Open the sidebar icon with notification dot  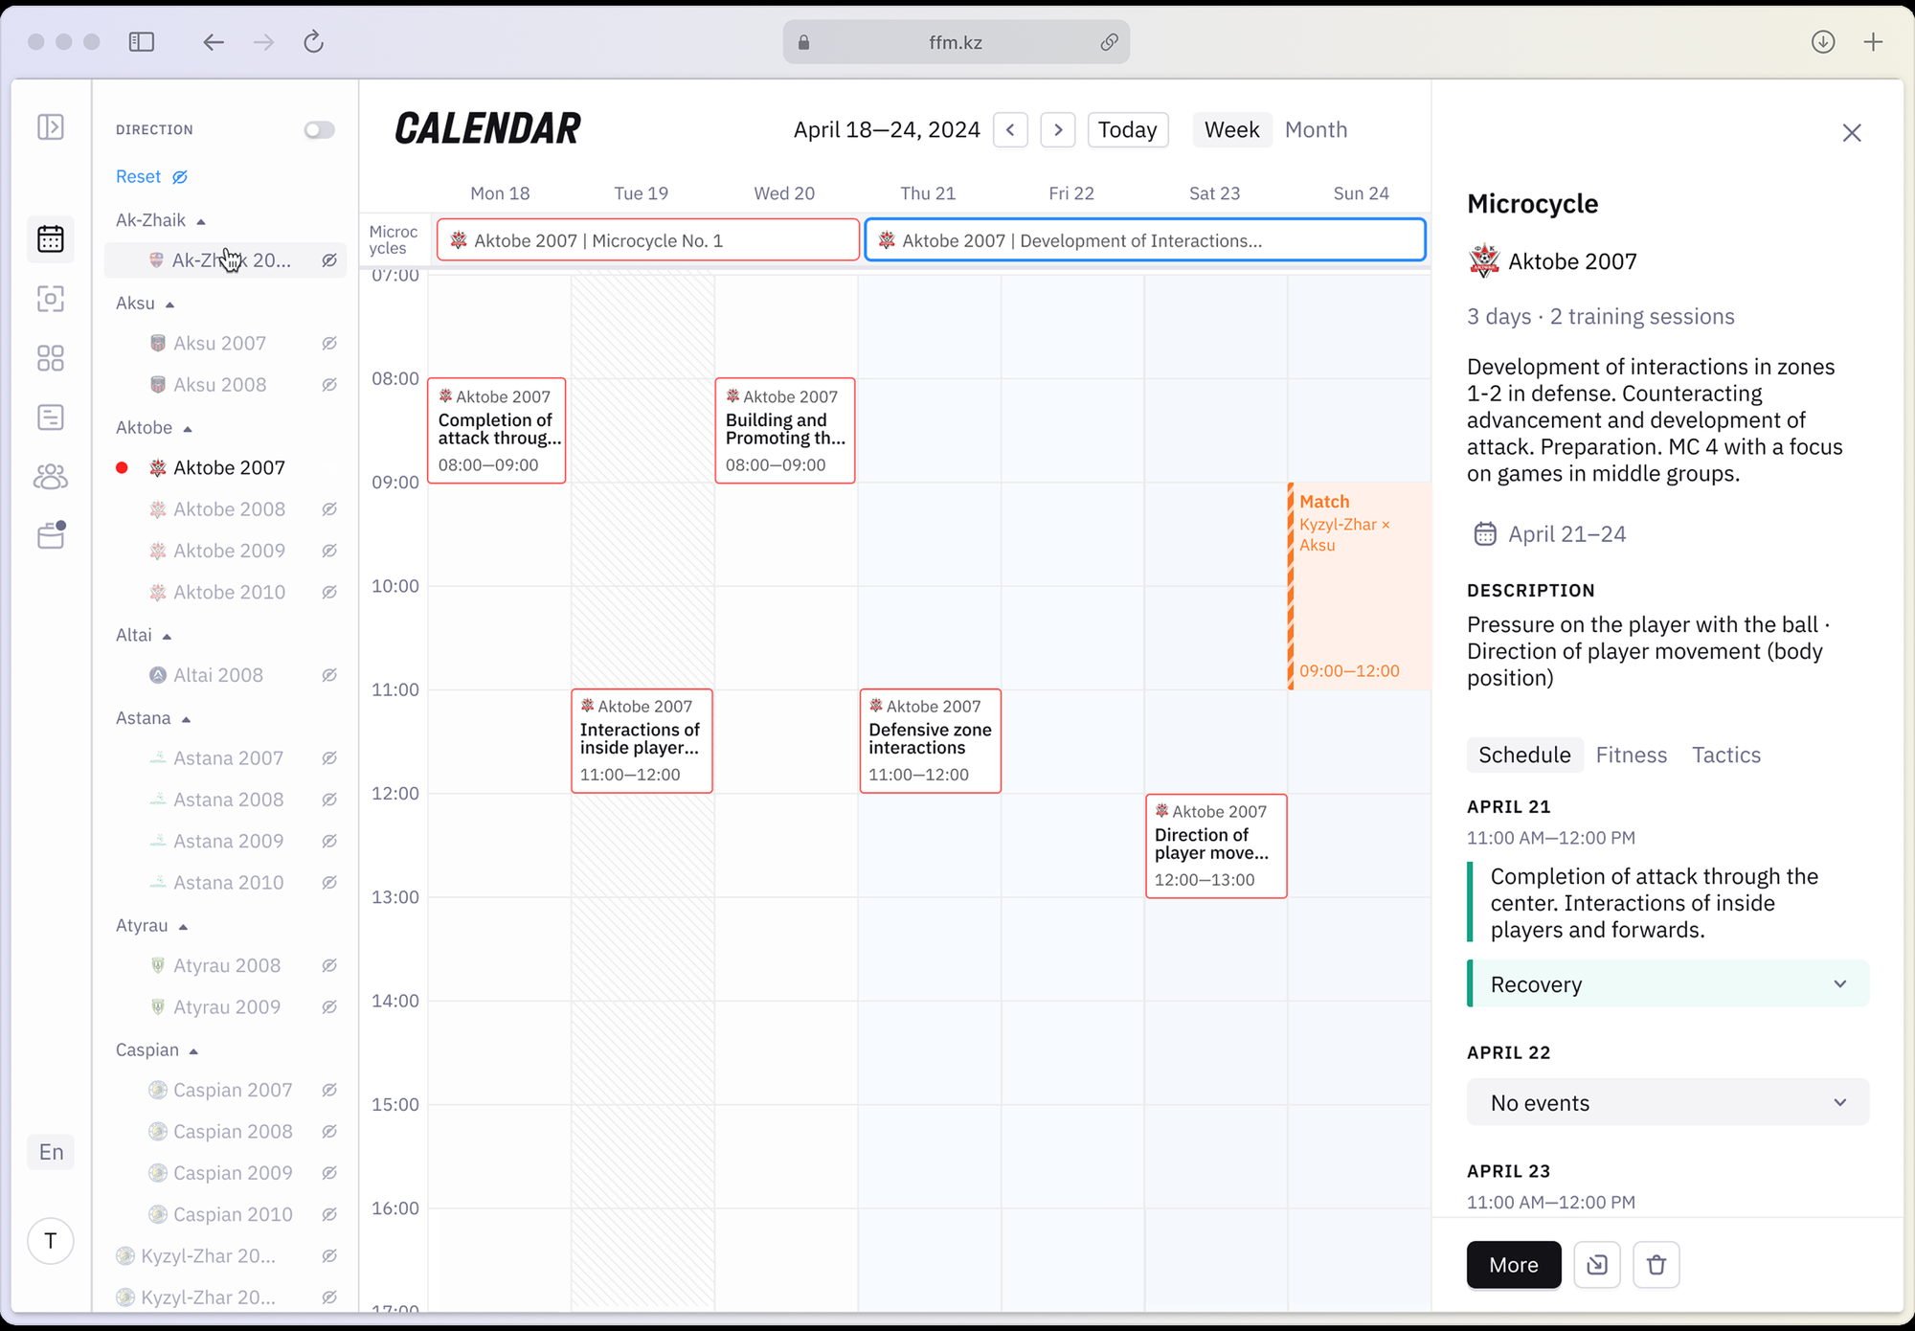51,535
